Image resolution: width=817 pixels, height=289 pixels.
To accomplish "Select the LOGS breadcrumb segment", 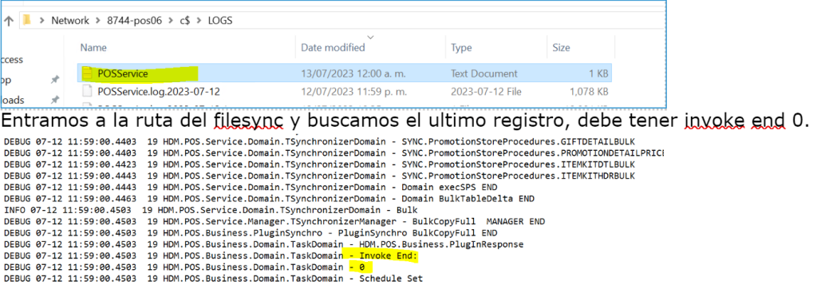I will 220,21.
